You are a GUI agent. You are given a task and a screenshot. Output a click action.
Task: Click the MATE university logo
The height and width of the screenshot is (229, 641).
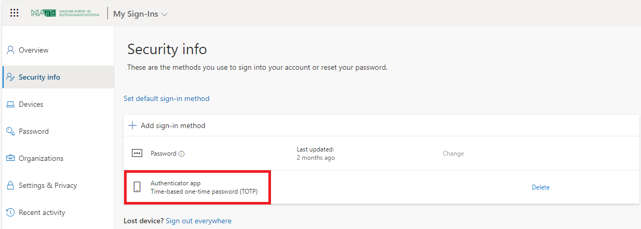coord(65,13)
